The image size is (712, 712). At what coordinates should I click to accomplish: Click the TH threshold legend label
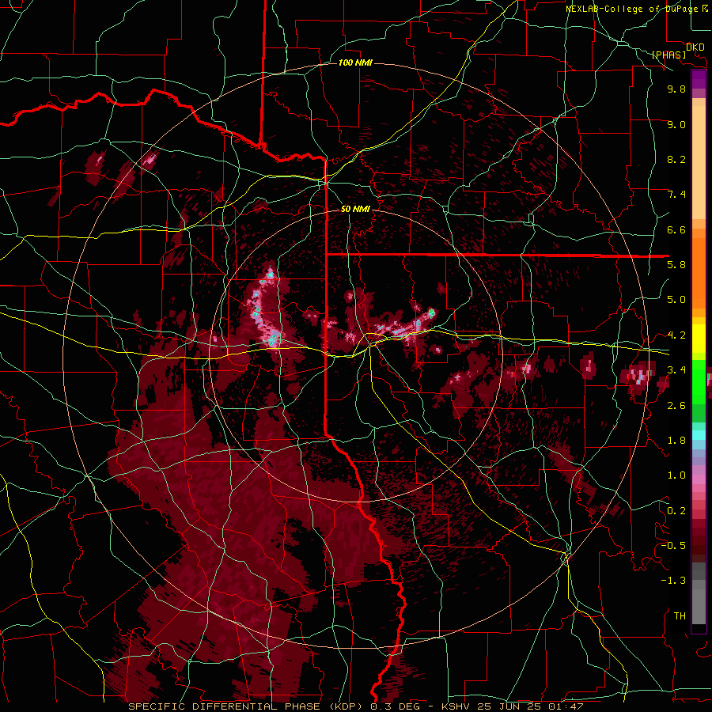coord(680,616)
